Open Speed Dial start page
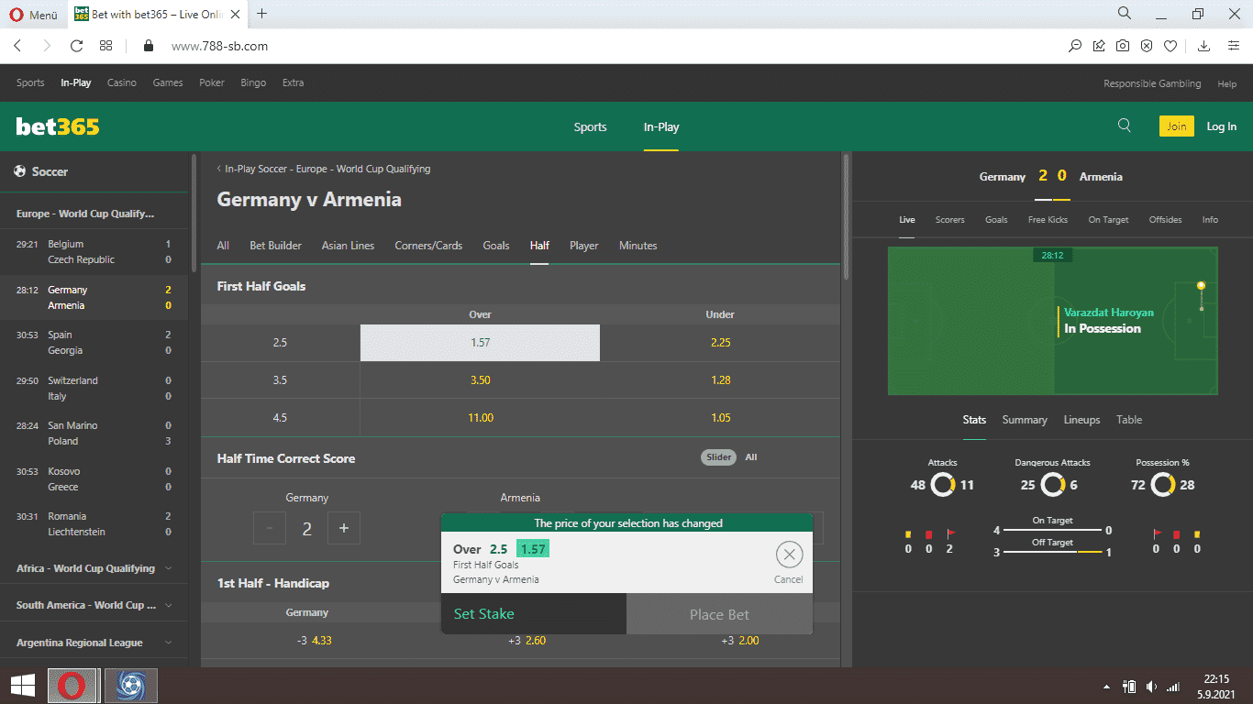Screen dimensions: 1253x704 click(105, 46)
